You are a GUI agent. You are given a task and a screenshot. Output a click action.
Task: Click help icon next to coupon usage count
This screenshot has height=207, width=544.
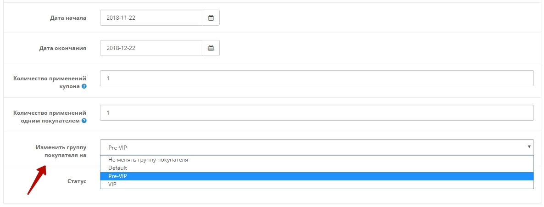click(84, 86)
